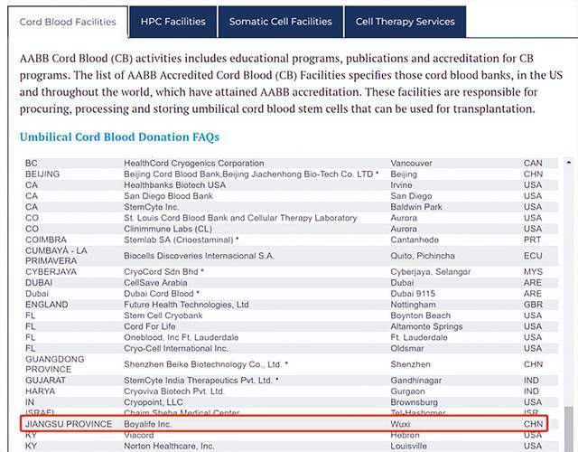
Task: Click Future Health Technologies, Ltd row
Action: click(186, 306)
